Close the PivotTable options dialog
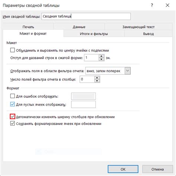 [x=167, y=5]
